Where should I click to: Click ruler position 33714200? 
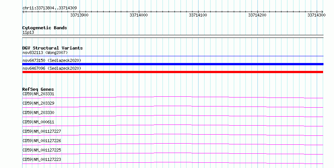coord(257,15)
